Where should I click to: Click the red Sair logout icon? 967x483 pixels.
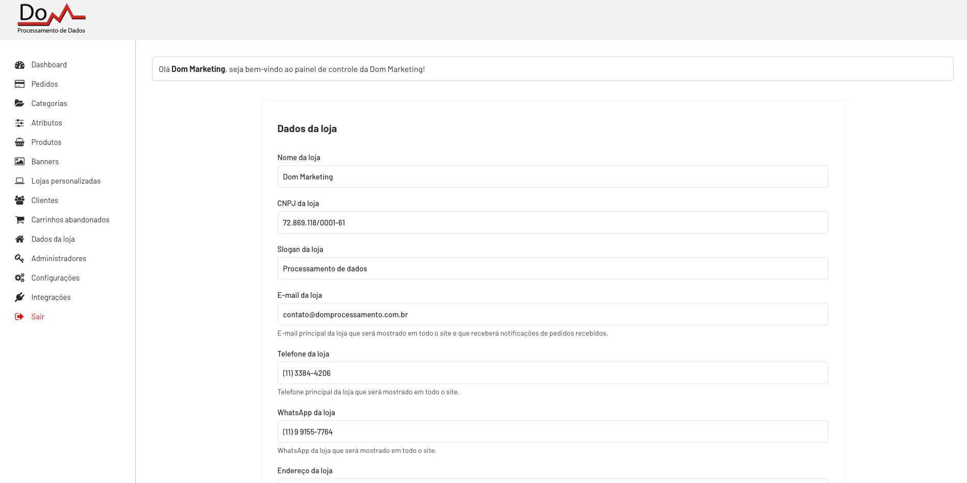pos(19,317)
